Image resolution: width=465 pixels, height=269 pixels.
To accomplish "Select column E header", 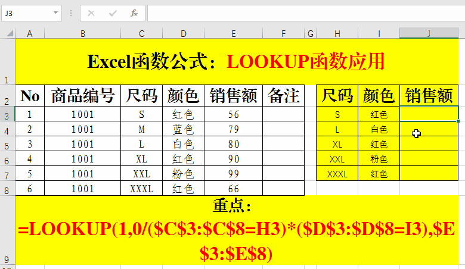I will (x=234, y=33).
